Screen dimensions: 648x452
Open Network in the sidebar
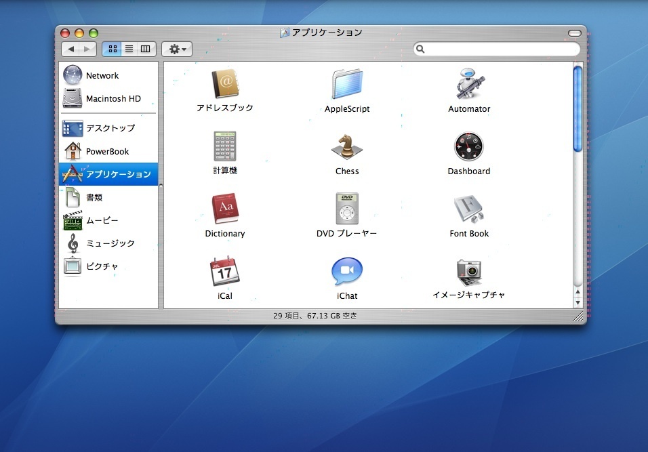click(x=108, y=75)
